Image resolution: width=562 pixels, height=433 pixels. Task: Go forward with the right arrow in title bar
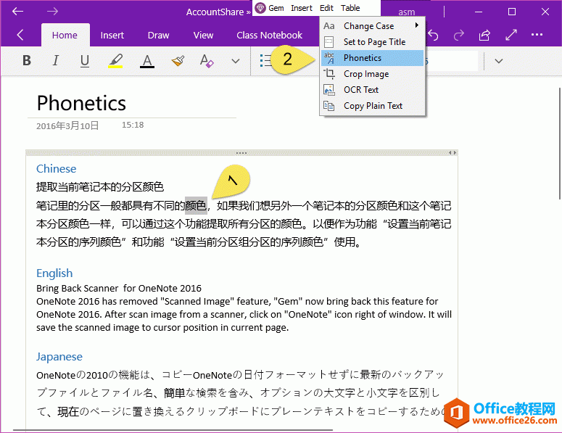click(x=52, y=12)
